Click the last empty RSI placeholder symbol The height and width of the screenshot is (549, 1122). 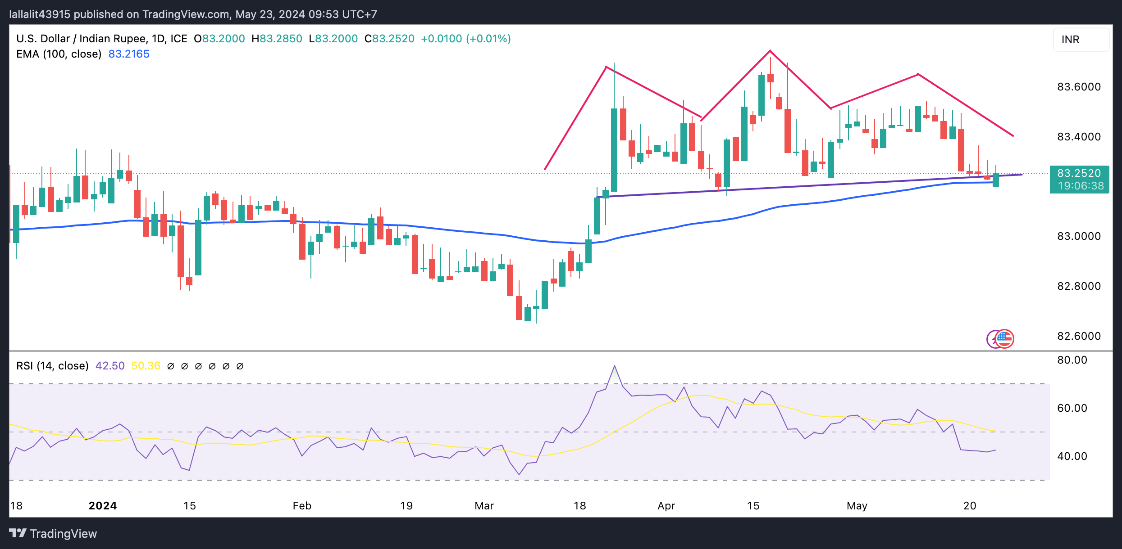click(240, 366)
